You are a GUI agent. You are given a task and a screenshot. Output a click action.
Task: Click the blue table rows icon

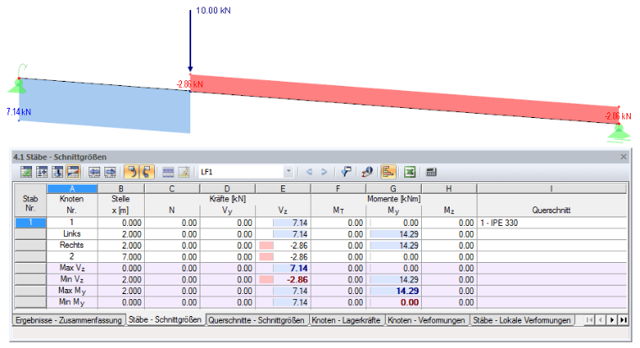[x=168, y=172]
